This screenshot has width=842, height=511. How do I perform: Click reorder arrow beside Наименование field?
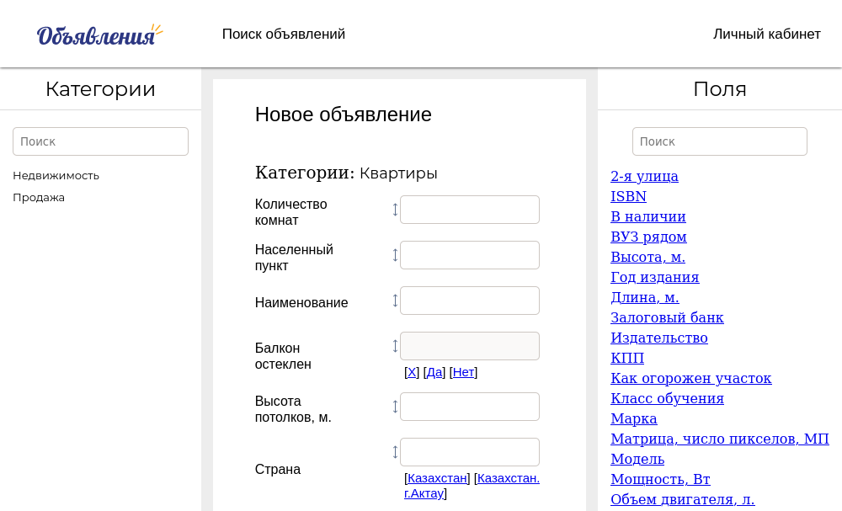coord(395,301)
